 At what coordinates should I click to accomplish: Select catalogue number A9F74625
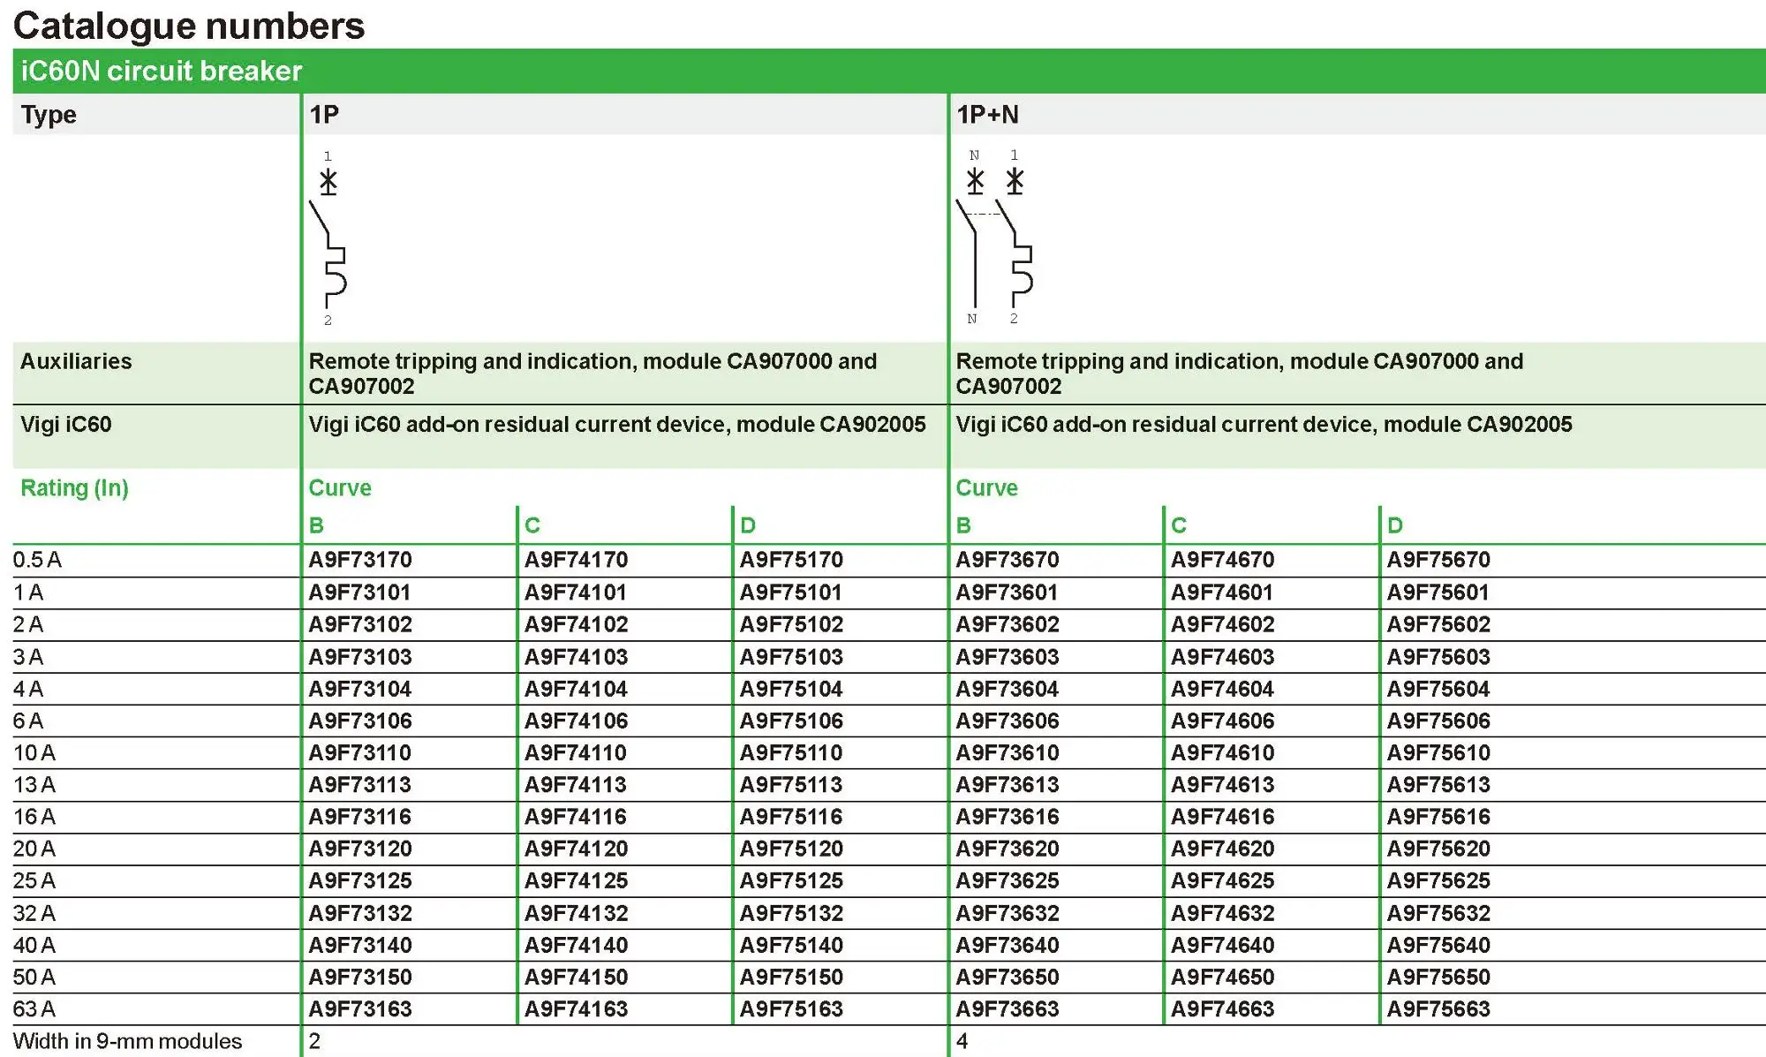click(1223, 880)
